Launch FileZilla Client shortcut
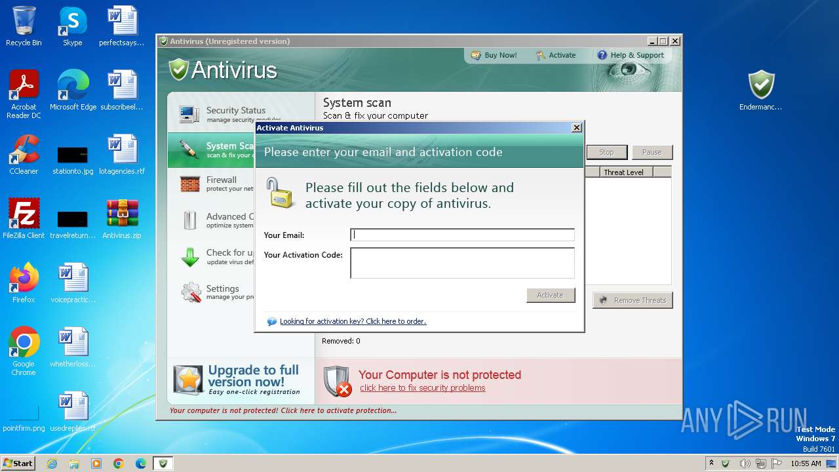 tap(24, 218)
